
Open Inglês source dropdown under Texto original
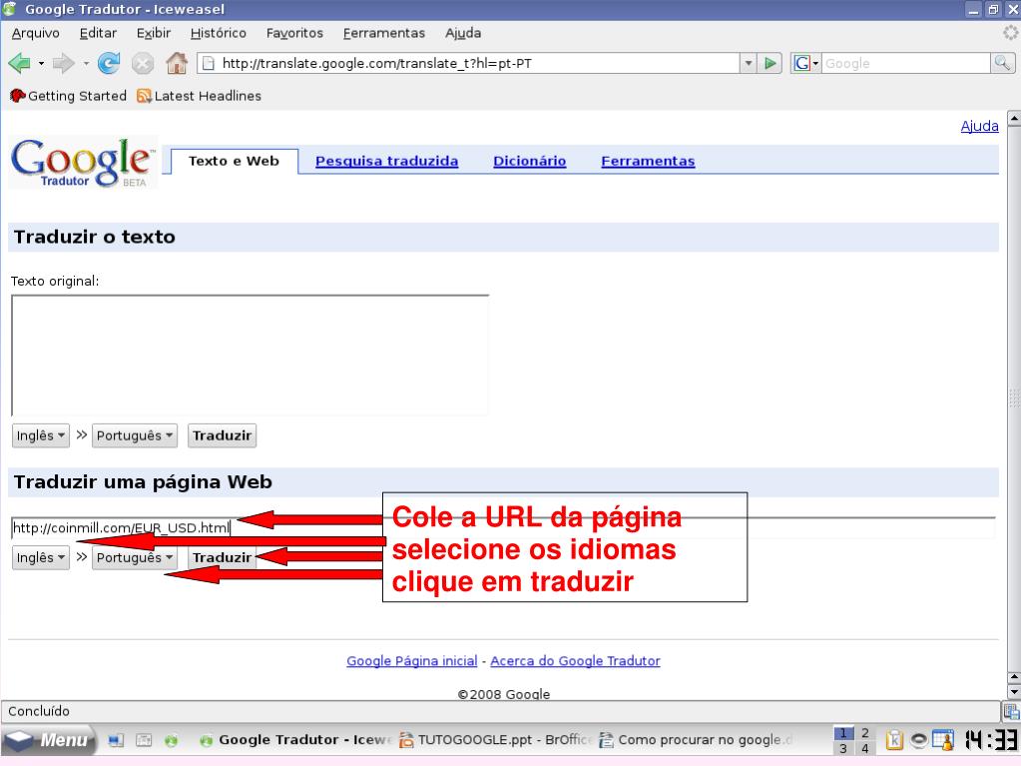pyautogui.click(x=40, y=435)
